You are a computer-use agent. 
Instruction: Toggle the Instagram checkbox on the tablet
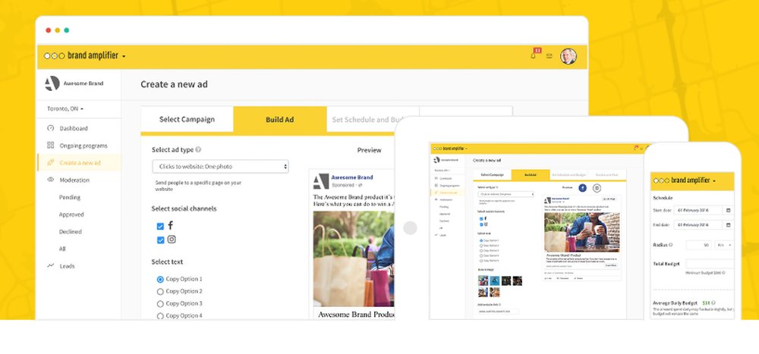pyautogui.click(x=480, y=224)
